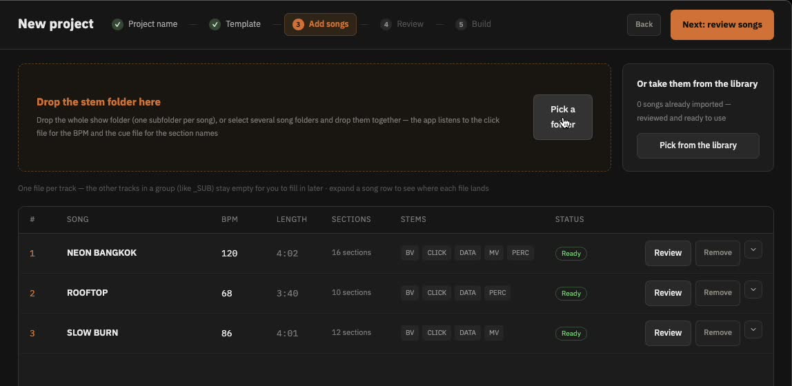
Task: Click the MV stem tag on NEON BANGKOK
Action: tap(494, 253)
